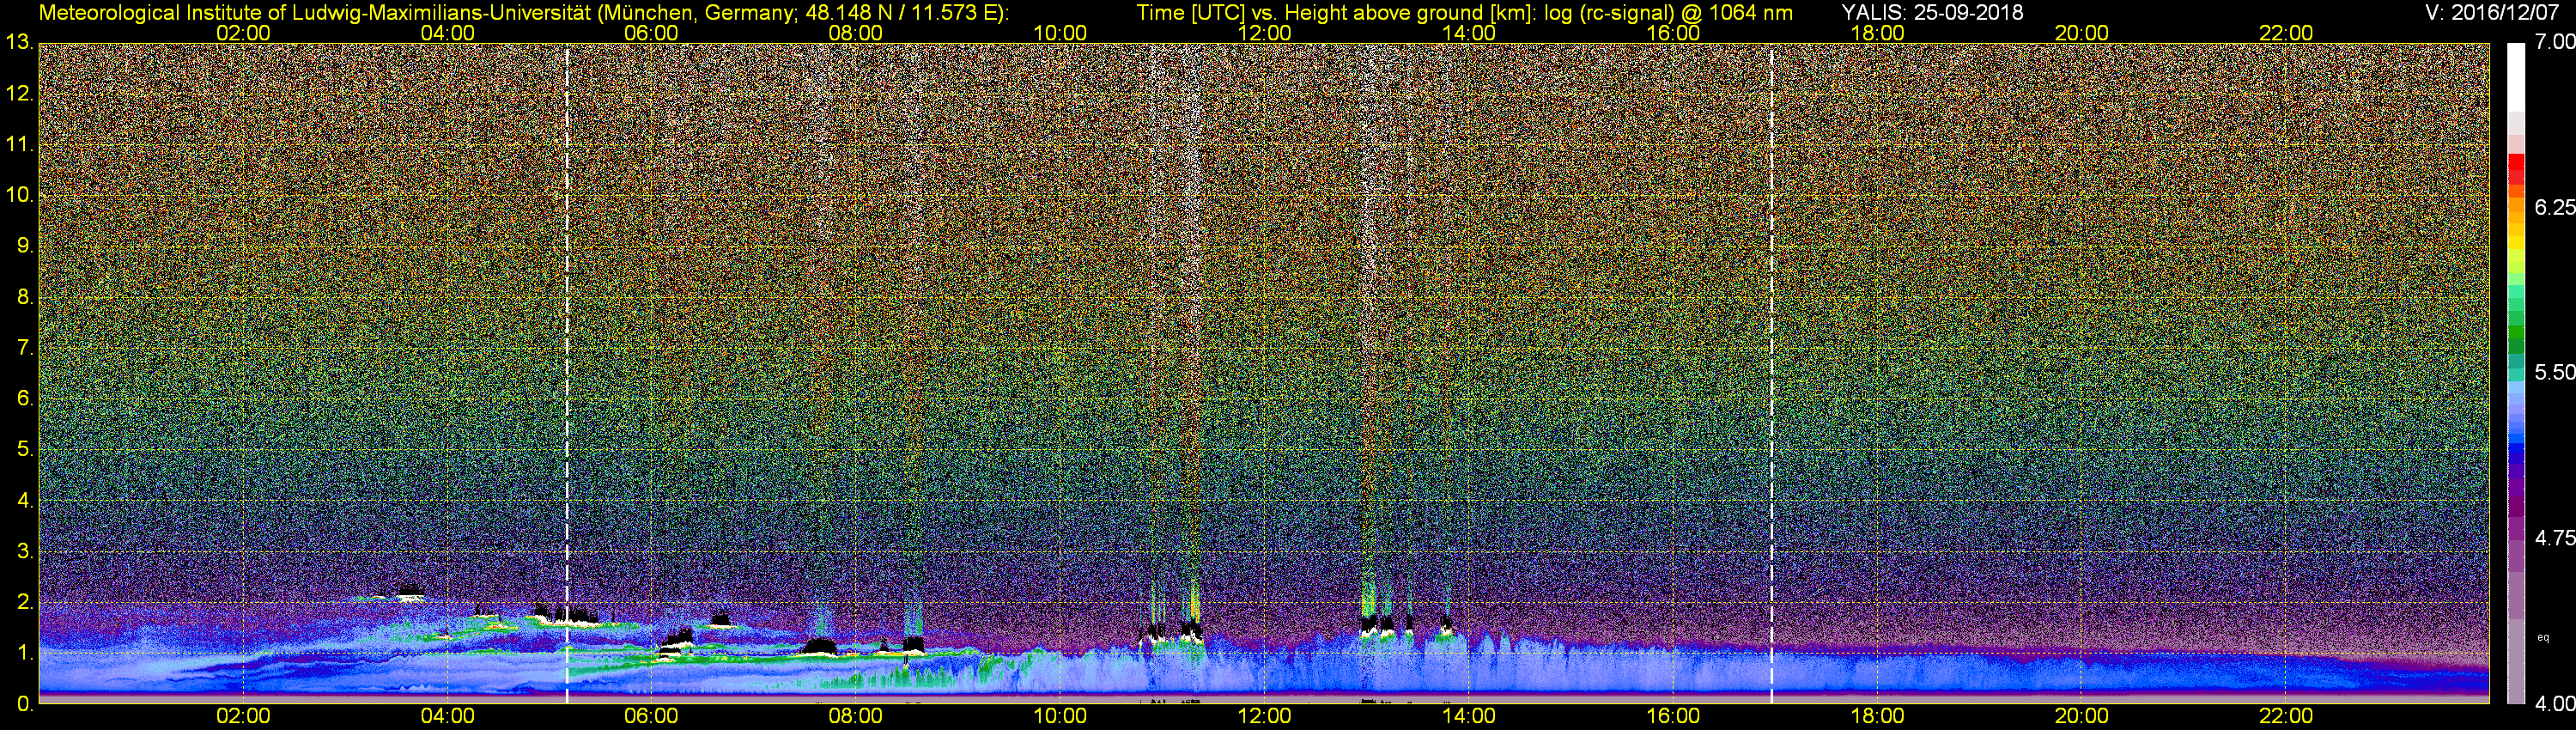Click the 11 km height axis label
The width and height of the screenshot is (2576, 730).
[19, 145]
